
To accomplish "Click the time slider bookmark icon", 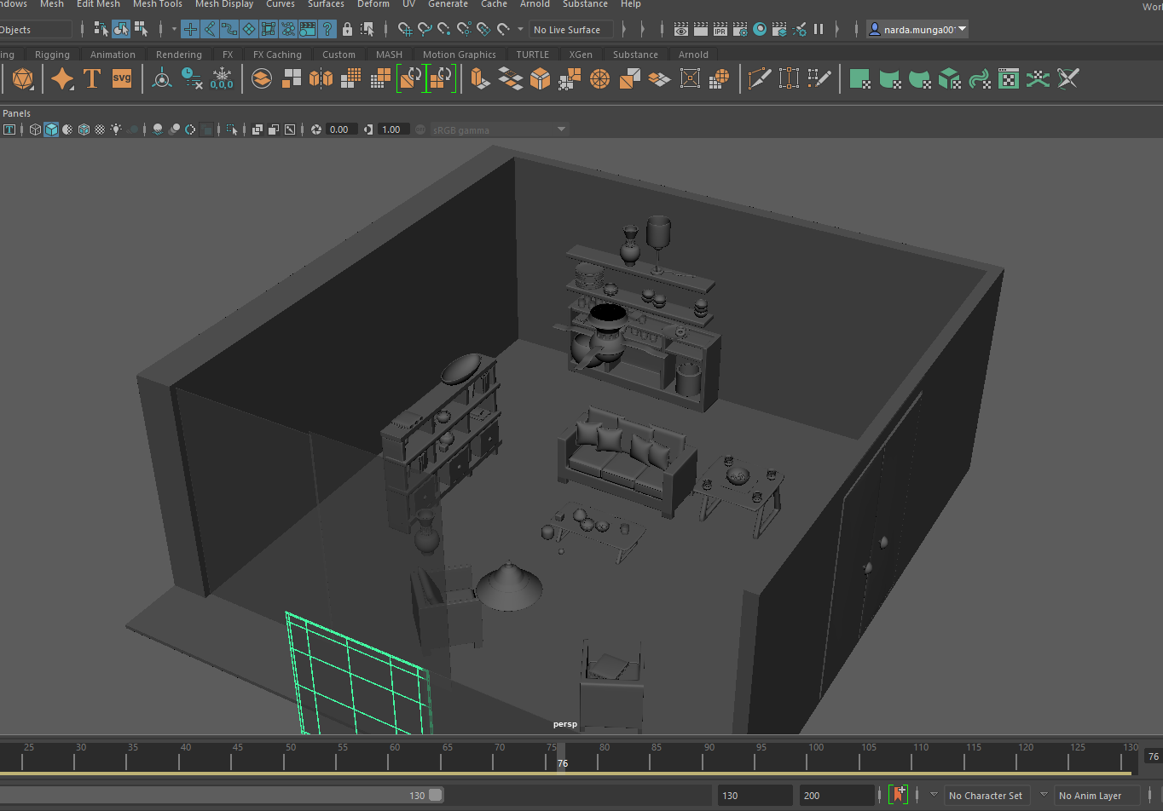I will (899, 796).
